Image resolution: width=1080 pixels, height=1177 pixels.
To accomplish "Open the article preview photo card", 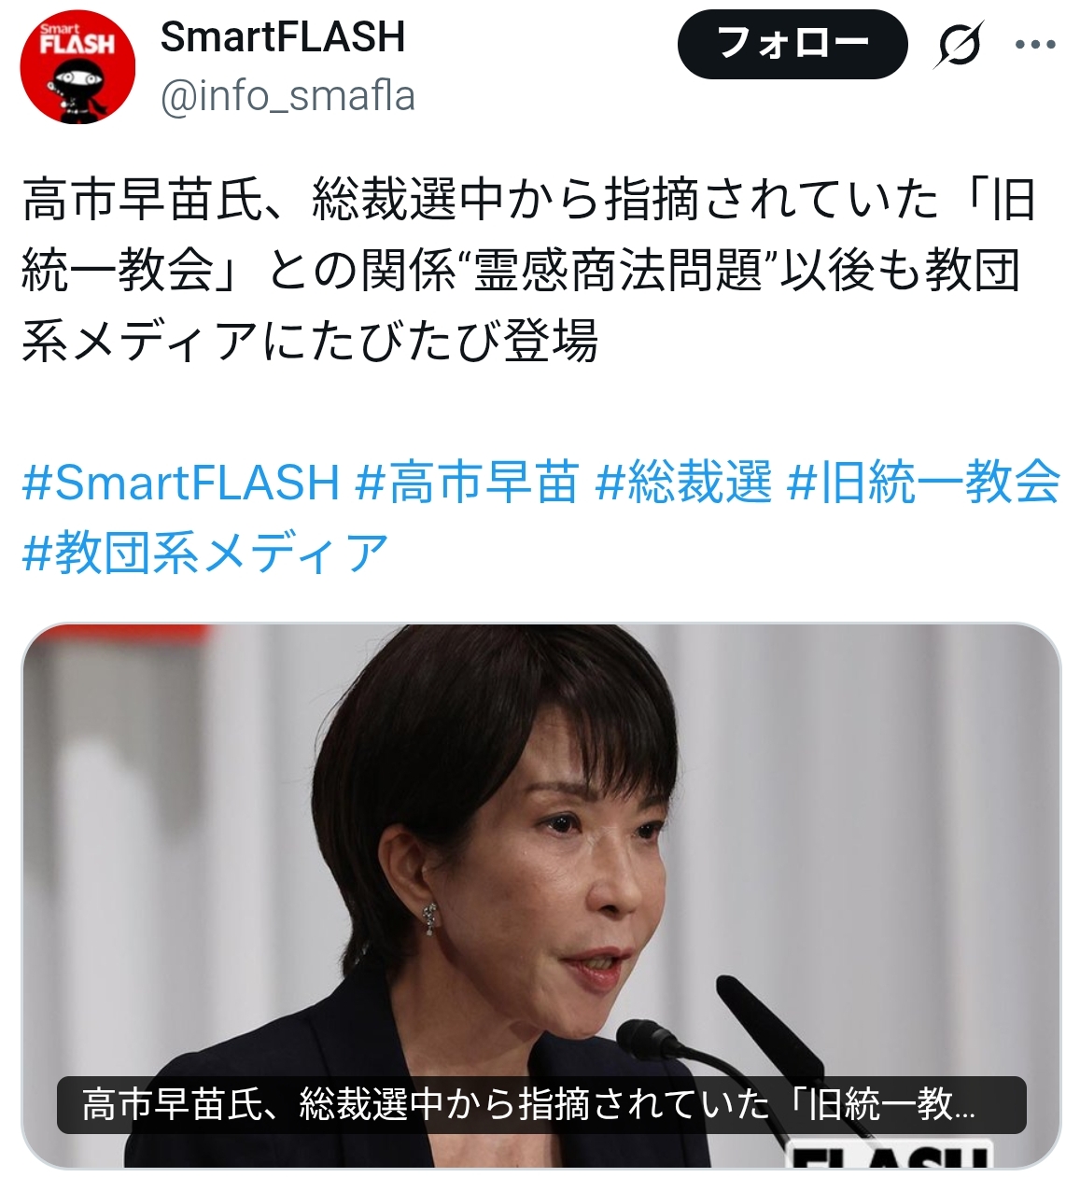I will (540, 896).
